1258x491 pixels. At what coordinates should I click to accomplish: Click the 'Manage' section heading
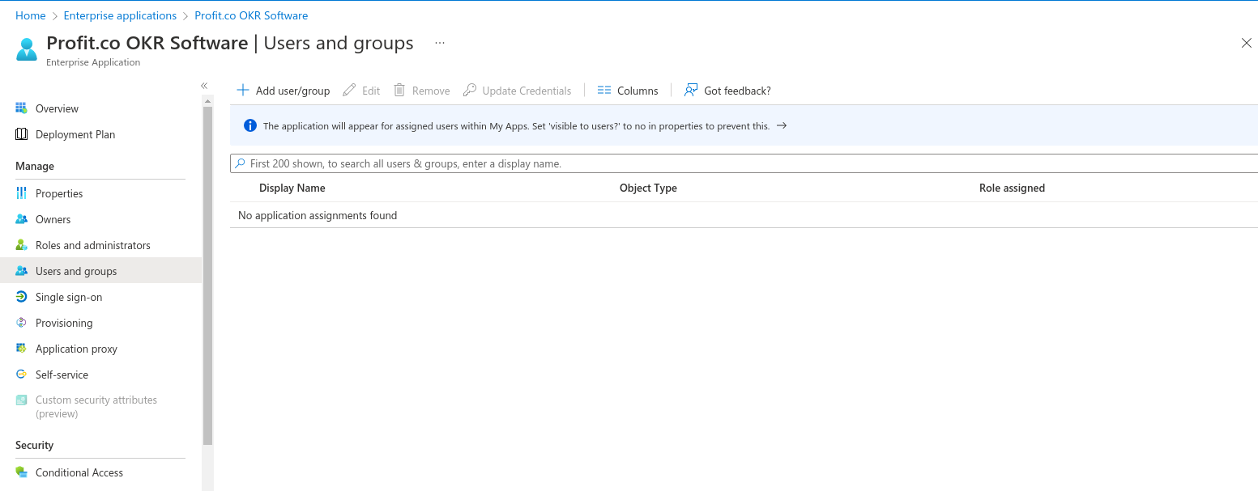[x=35, y=166]
